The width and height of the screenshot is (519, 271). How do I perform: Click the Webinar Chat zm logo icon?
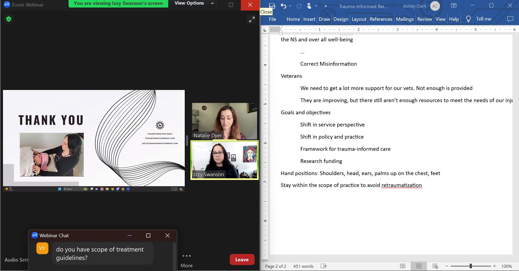point(35,235)
